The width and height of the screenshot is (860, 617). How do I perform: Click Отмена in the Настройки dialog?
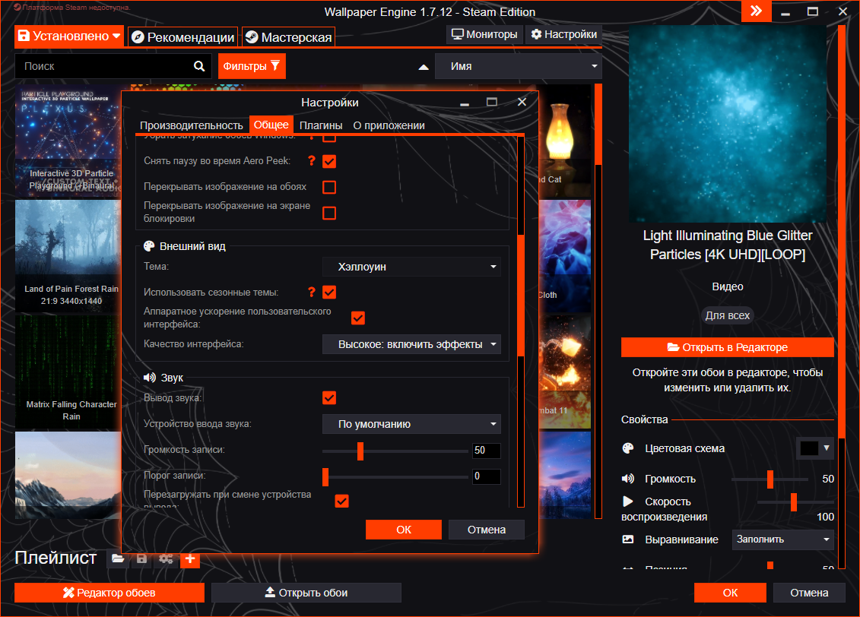pos(487,530)
